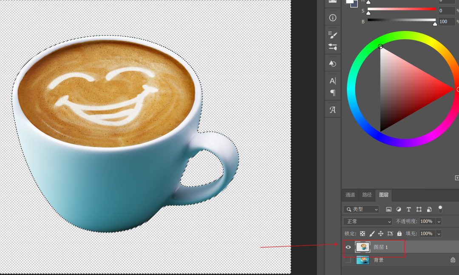Select the 背景 layer thumbnail
This screenshot has height=275, width=459.
click(363, 260)
